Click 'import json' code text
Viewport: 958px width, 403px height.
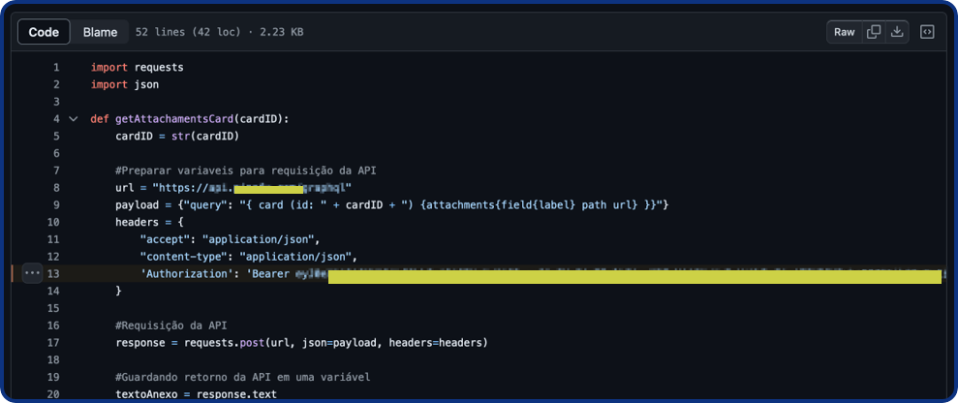point(125,85)
